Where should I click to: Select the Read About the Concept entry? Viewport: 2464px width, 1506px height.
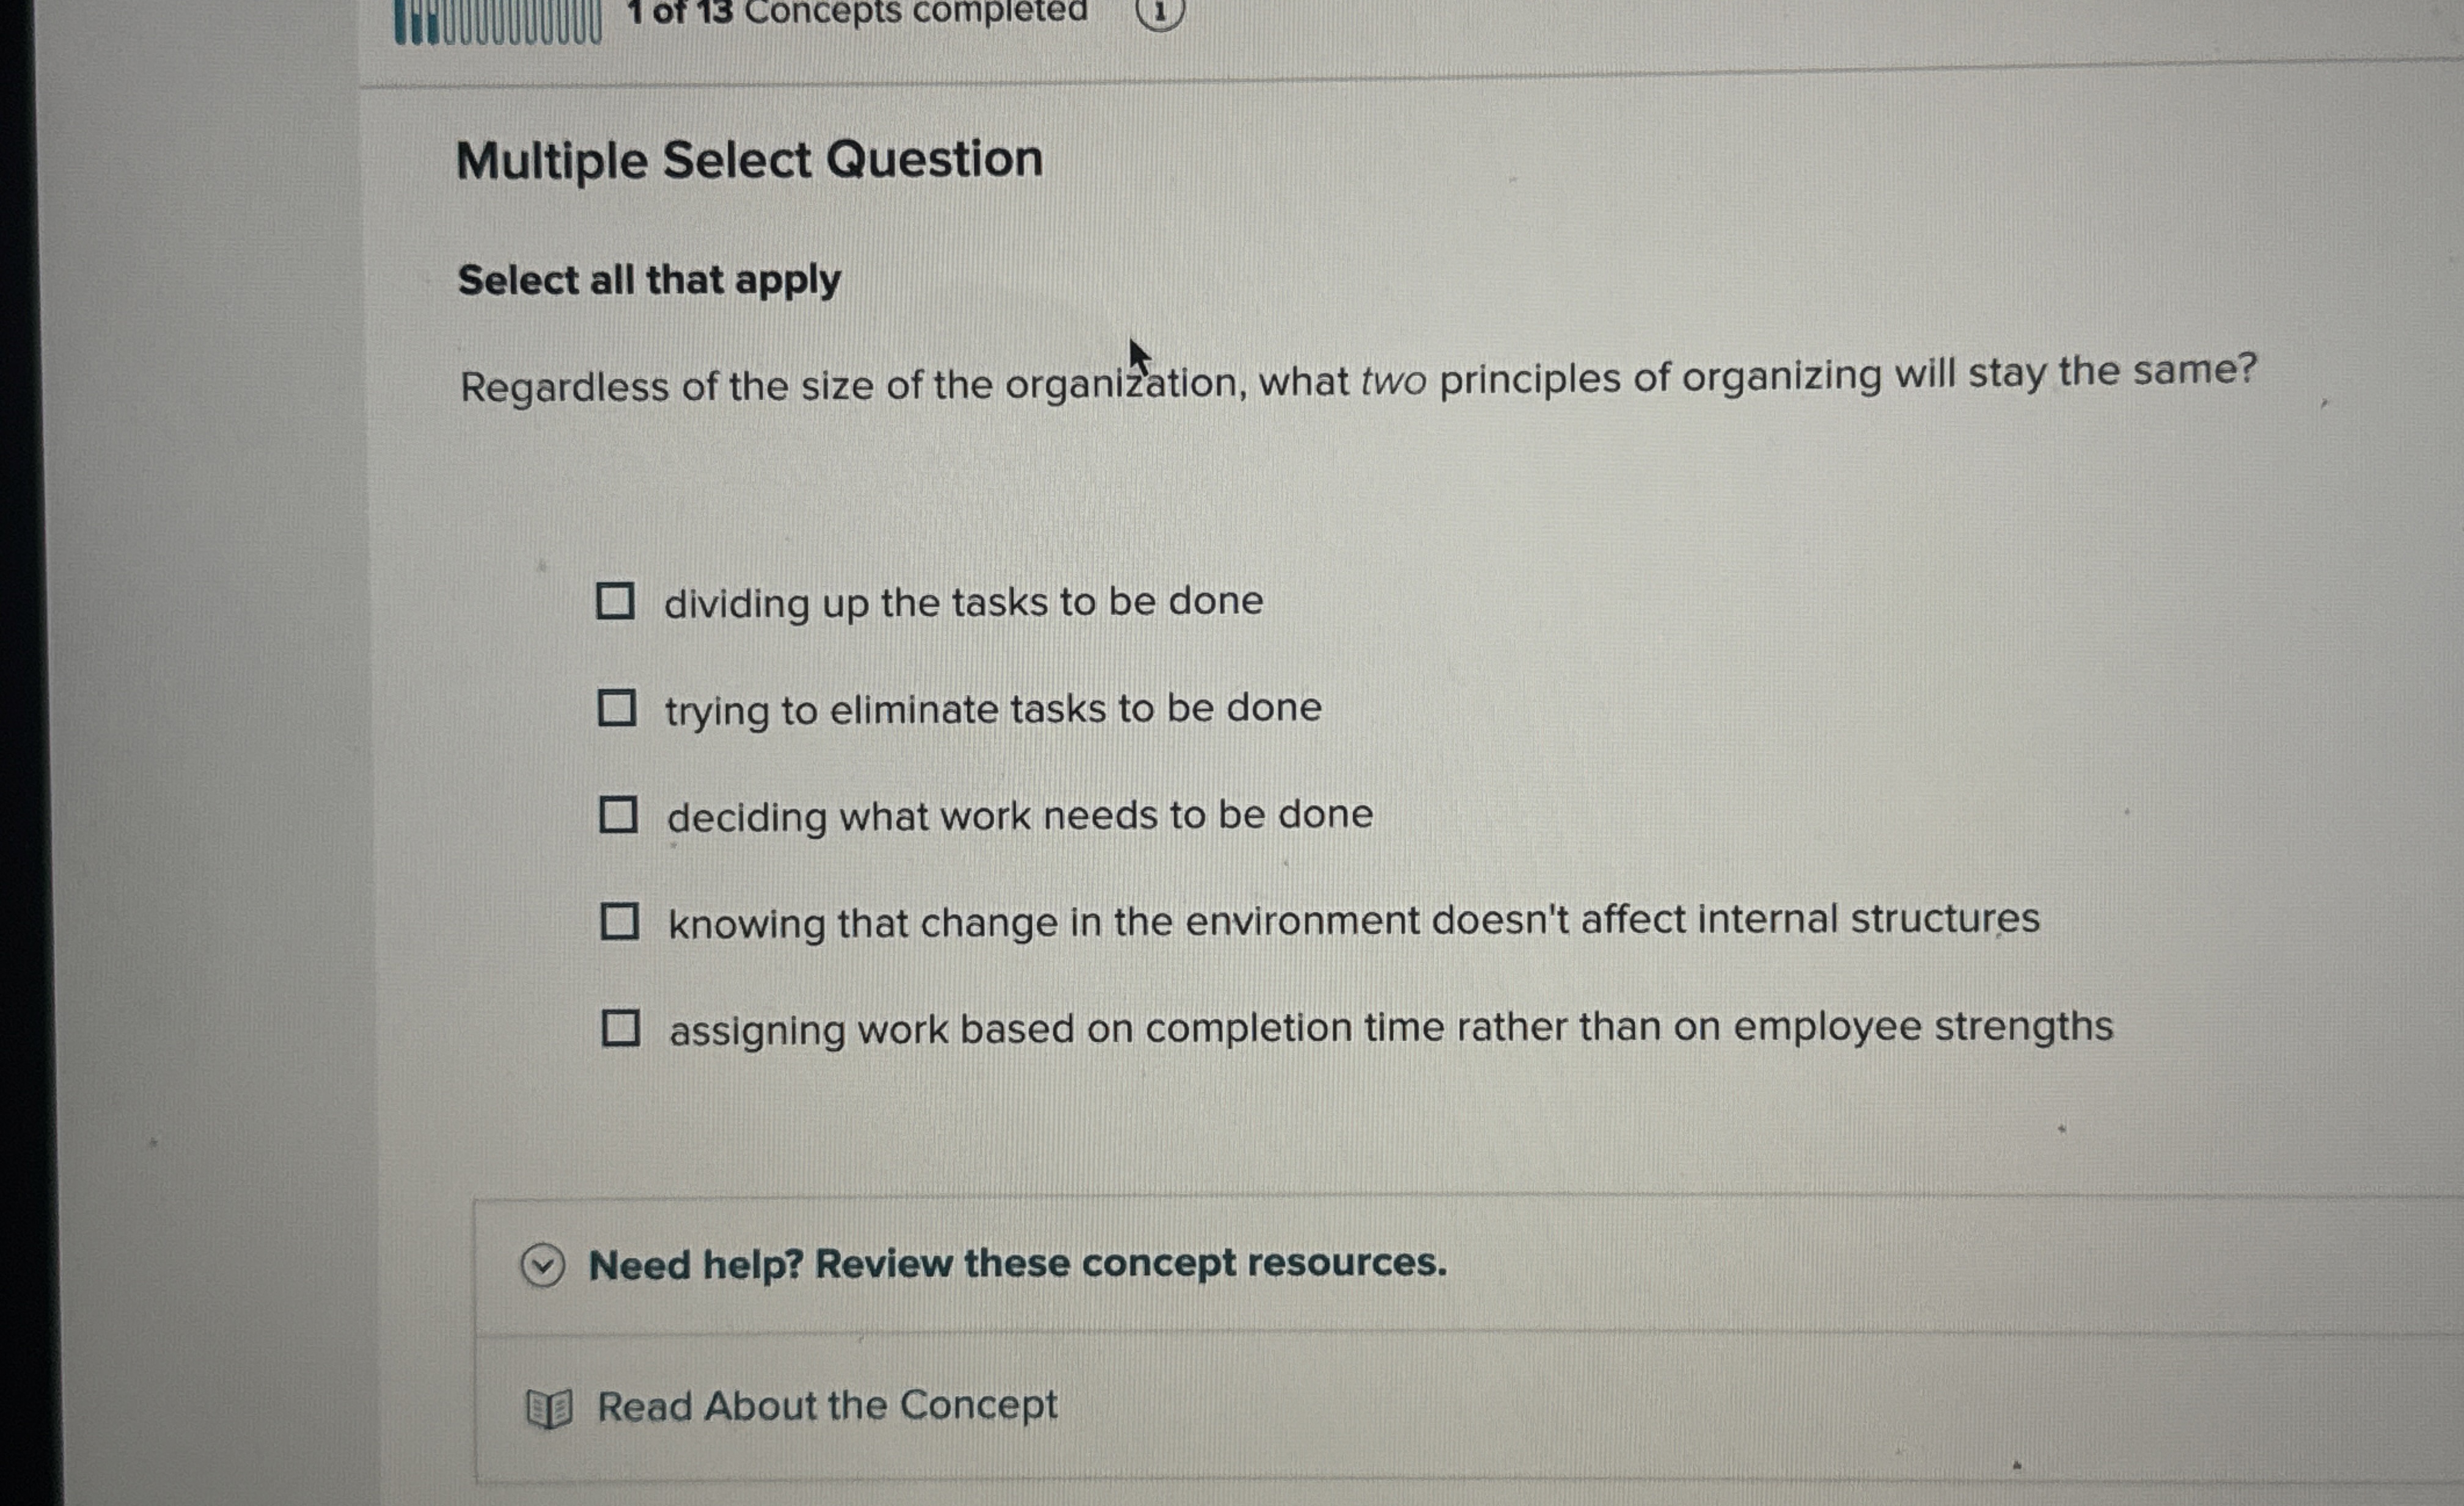point(826,1406)
